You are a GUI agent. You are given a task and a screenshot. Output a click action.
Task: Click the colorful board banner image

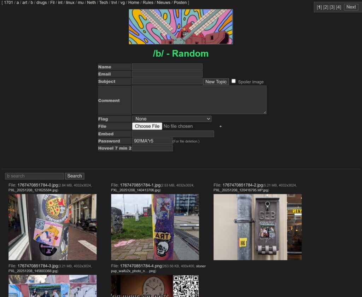point(181,27)
